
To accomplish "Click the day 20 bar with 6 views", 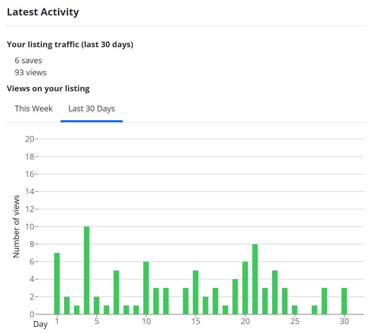I will [245, 288].
